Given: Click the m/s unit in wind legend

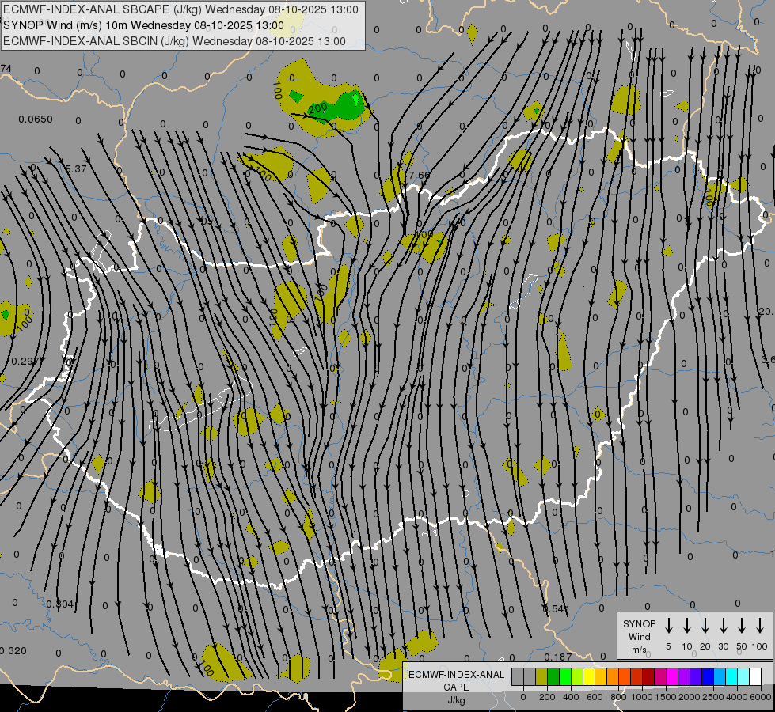Looking at the screenshot, I should pos(639,650).
